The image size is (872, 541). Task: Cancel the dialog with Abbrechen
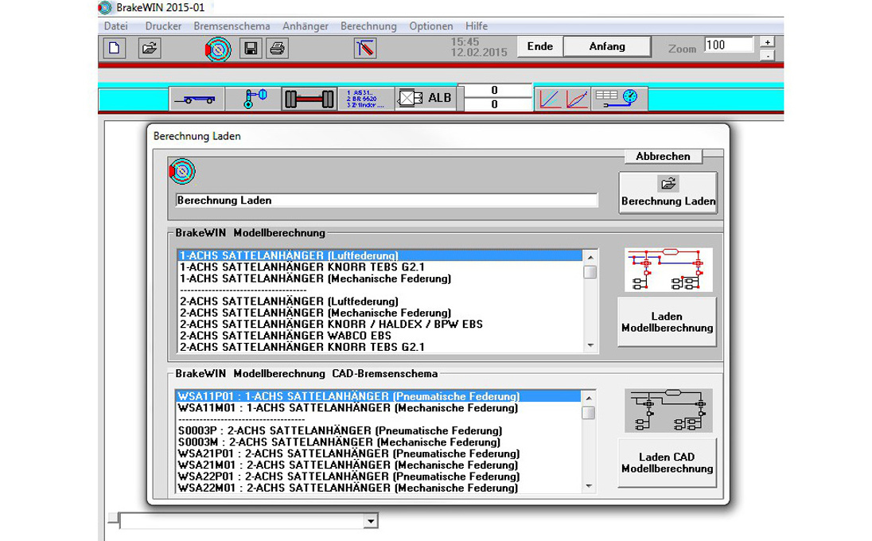tap(663, 157)
